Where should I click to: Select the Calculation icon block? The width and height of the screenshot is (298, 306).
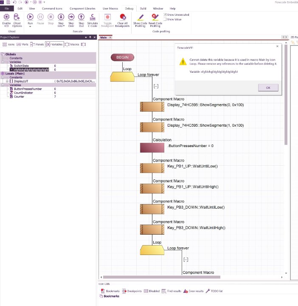(152, 147)
